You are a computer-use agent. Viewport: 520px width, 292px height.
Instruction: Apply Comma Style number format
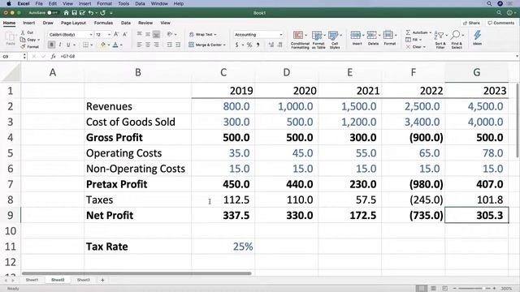(258, 45)
